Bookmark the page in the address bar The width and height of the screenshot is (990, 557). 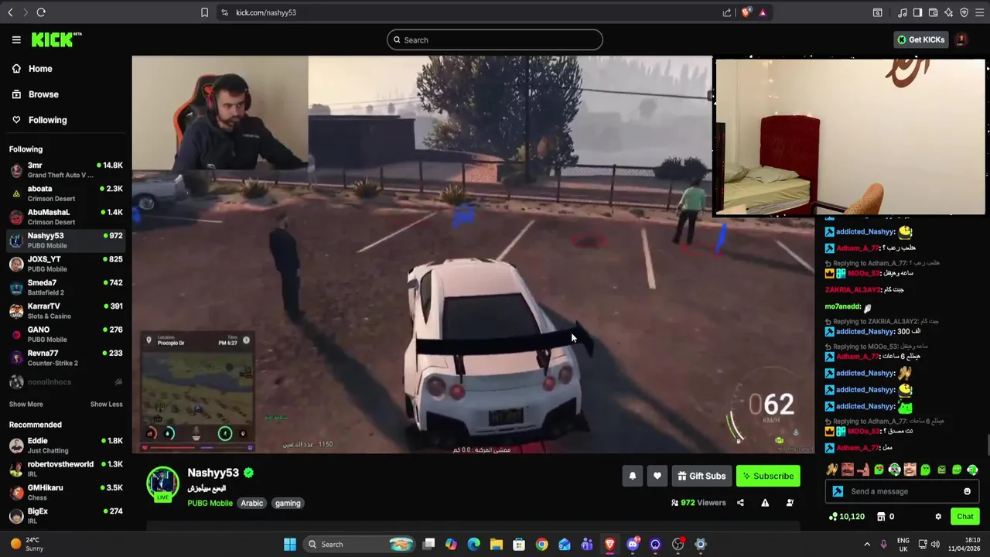pyautogui.click(x=204, y=12)
